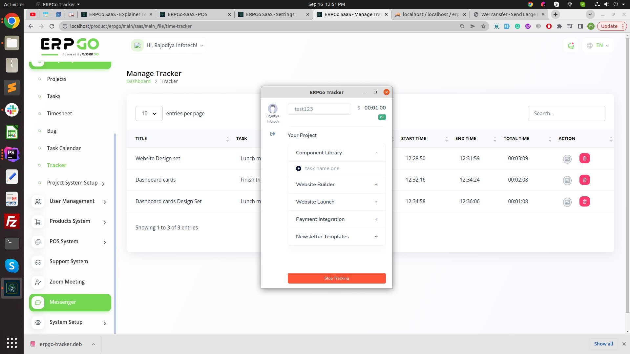The image size is (630, 354).
Task: Expand the Website Builder project
Action: pos(376,185)
